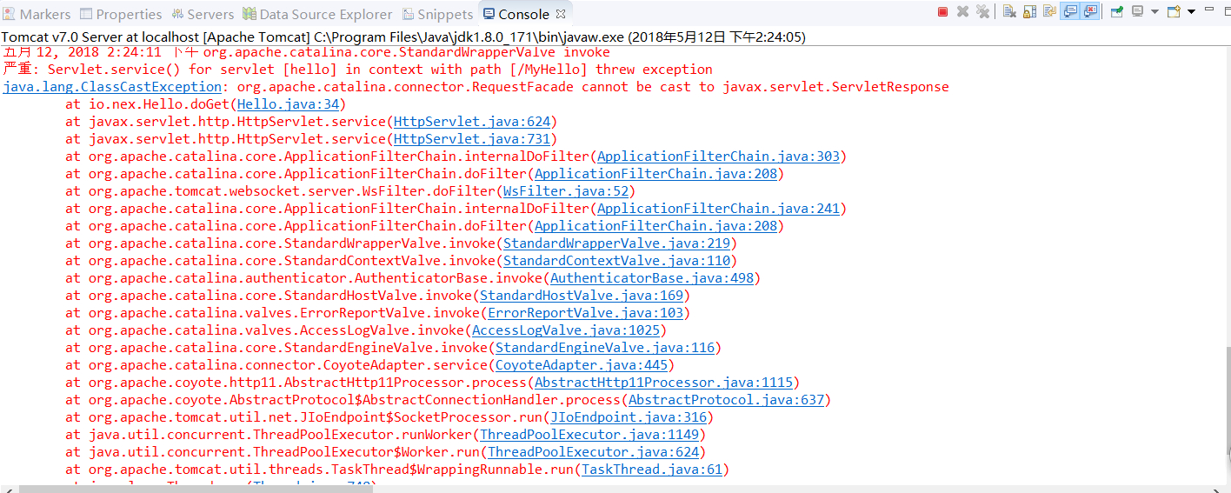This screenshot has height=493, width=1231.
Task: Open ErrorReportValve.java:103 link
Action: coord(585,313)
